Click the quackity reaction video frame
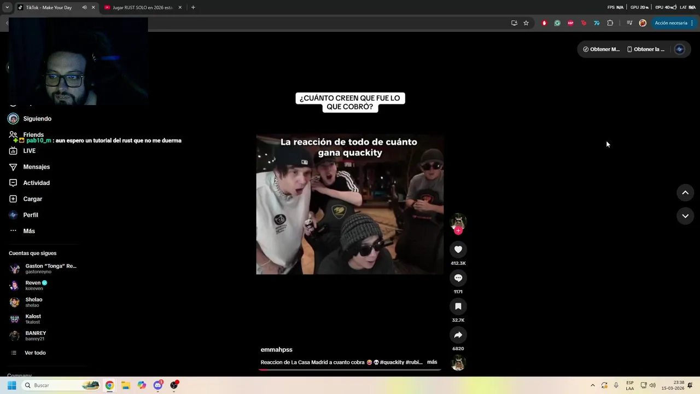 coord(350,205)
